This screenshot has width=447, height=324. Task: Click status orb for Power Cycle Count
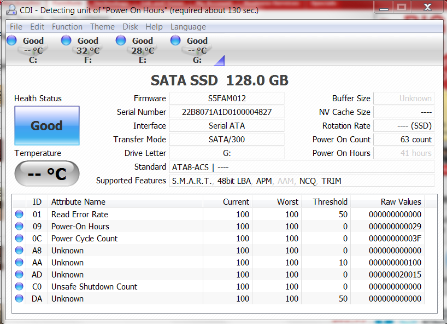[x=20, y=239]
